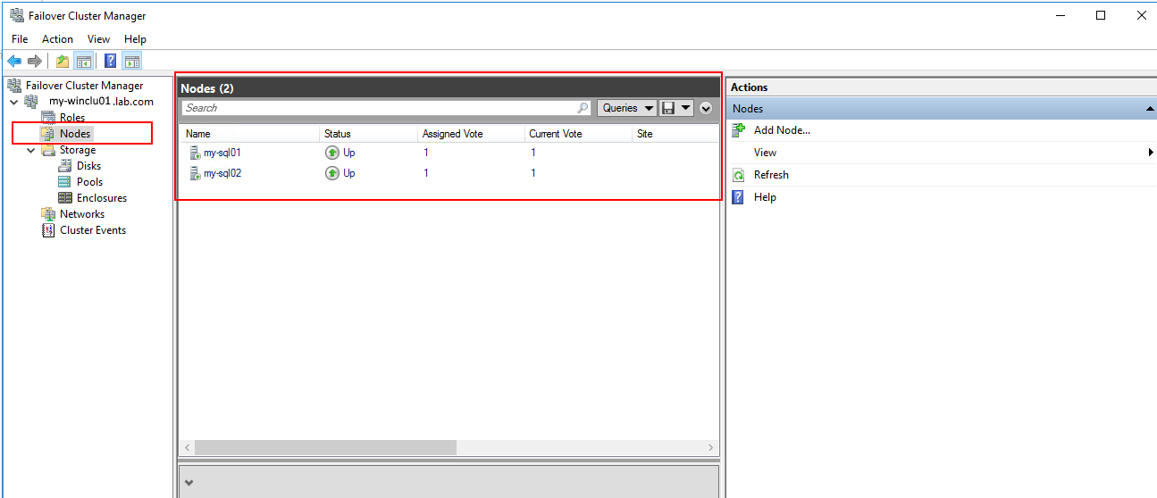
Task: Open the View menu in menu bar
Action: pyautogui.click(x=99, y=39)
